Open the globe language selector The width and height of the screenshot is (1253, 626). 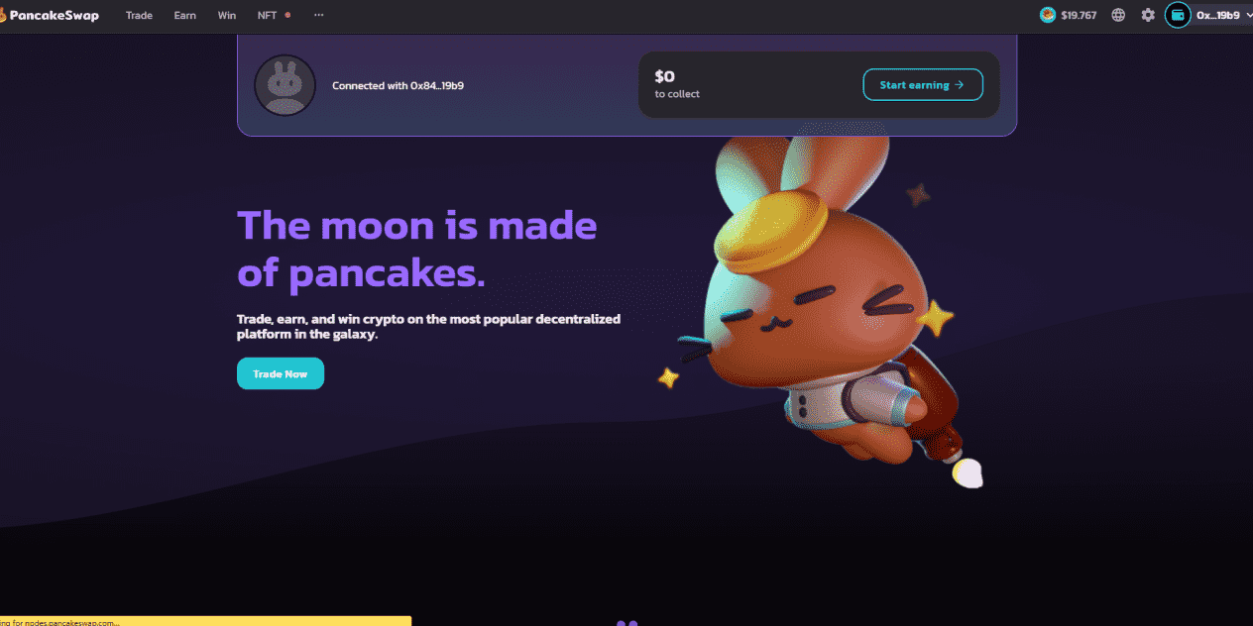click(1118, 15)
